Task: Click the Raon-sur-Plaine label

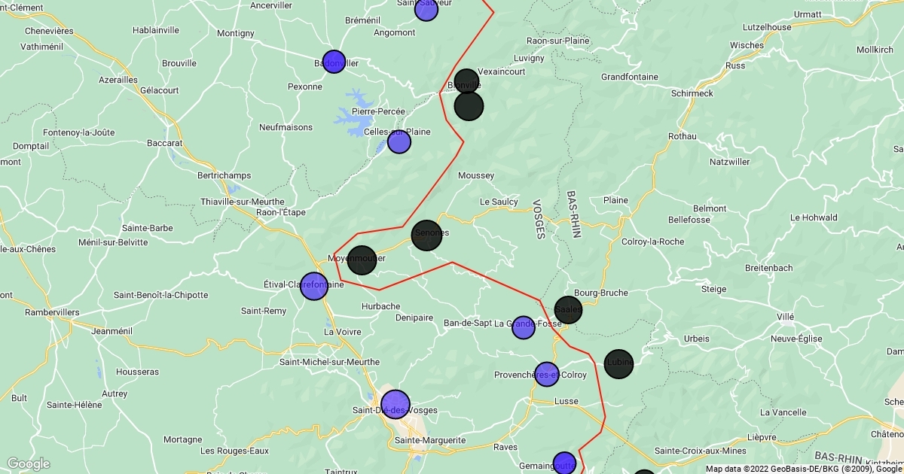Action: pos(557,41)
